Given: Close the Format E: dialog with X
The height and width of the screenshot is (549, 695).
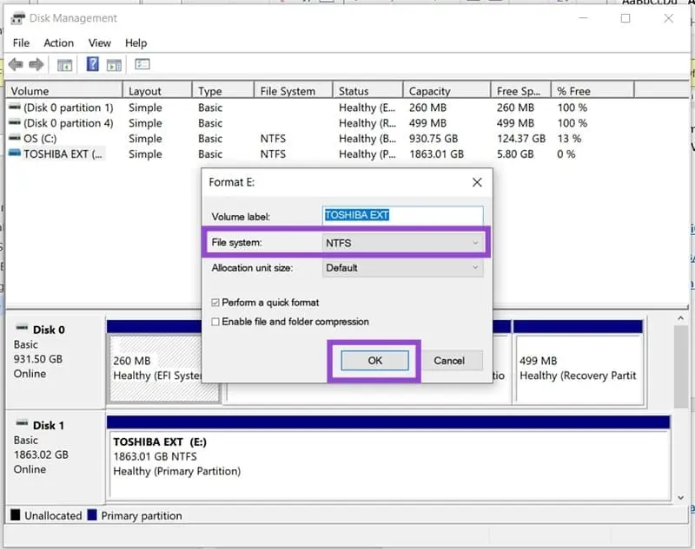Looking at the screenshot, I should coord(477,182).
